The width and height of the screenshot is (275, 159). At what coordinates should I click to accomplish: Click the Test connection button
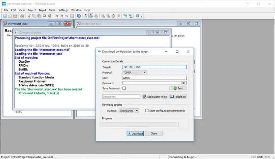178,88
